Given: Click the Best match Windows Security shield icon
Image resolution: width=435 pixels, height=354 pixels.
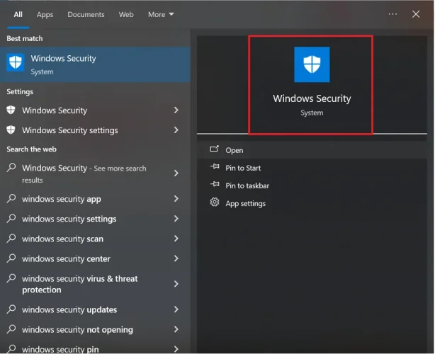Looking at the screenshot, I should [15, 64].
